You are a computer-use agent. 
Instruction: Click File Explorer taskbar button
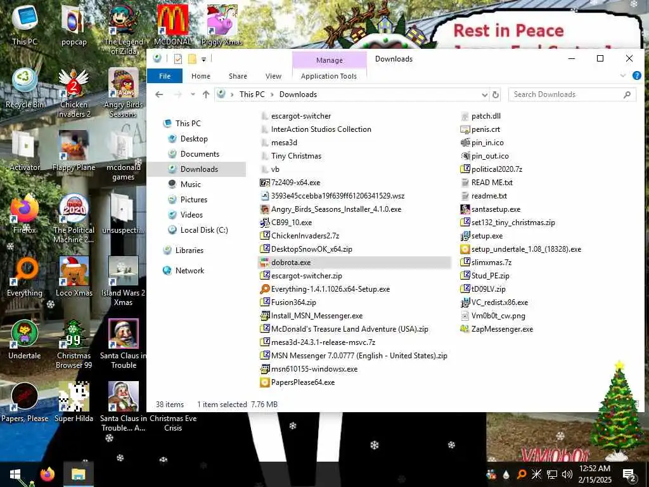click(x=78, y=474)
